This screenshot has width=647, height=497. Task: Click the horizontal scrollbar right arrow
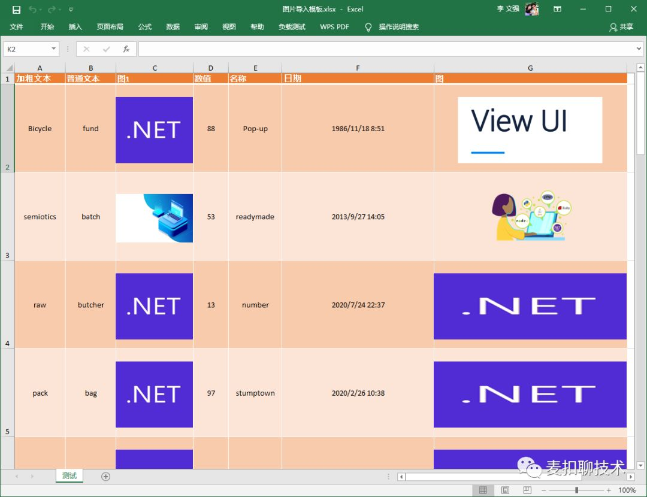(x=631, y=477)
